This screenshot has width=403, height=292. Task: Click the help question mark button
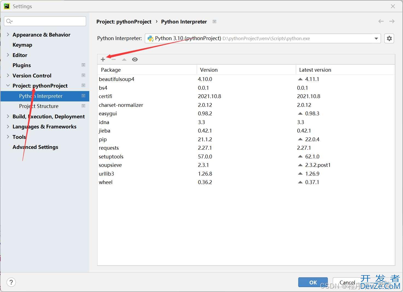[x=11, y=282]
